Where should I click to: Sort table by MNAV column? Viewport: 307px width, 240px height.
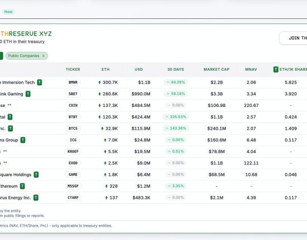point(251,70)
